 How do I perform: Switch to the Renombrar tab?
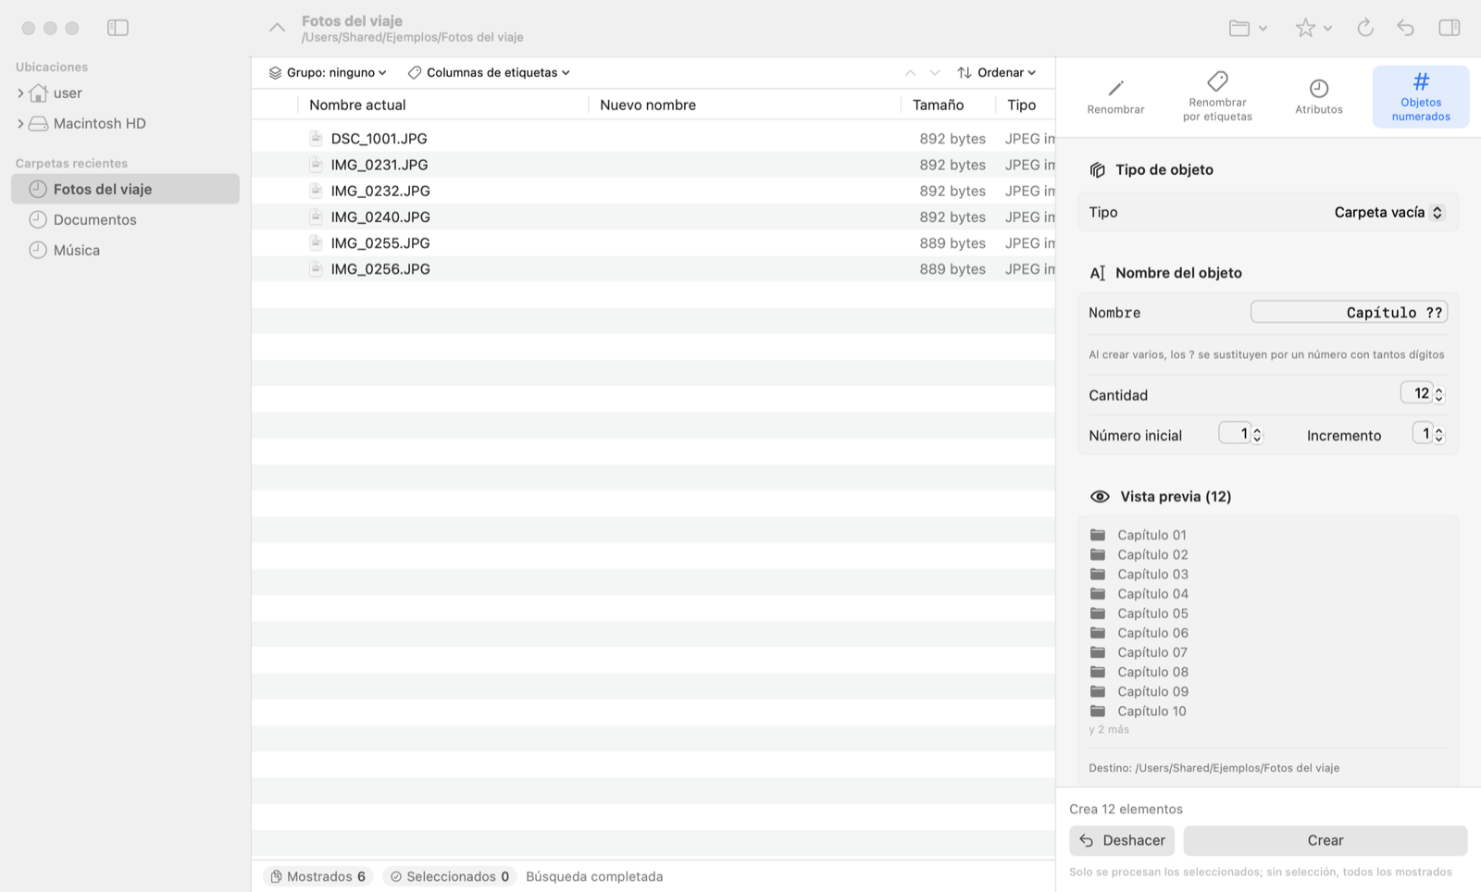click(x=1115, y=96)
